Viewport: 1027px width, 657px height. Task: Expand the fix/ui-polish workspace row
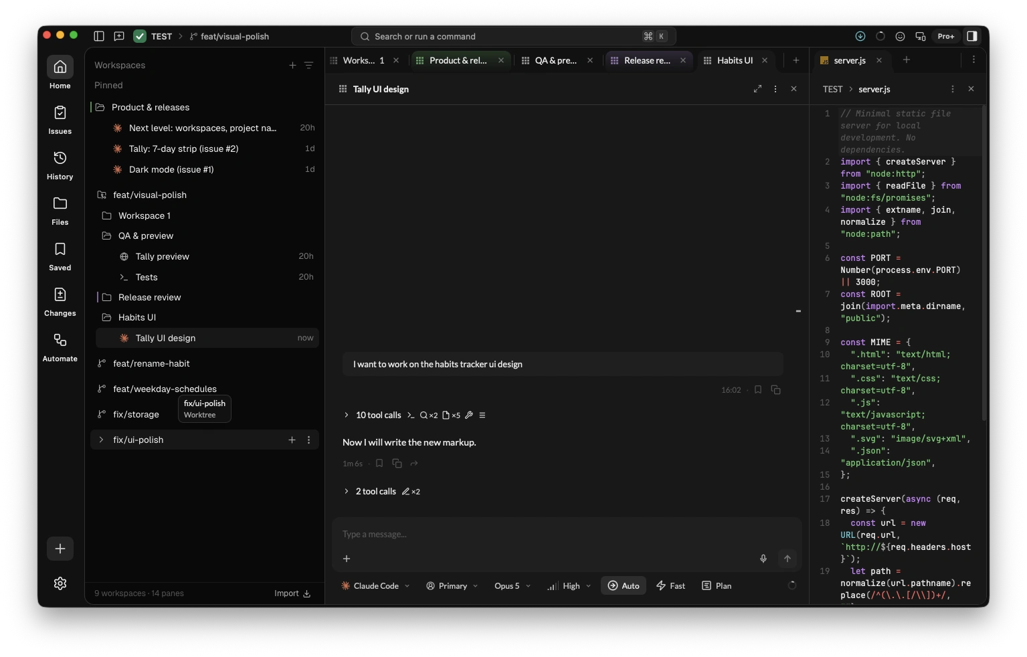[x=101, y=440]
